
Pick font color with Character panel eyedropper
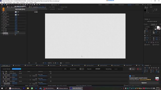[x=155, y=27]
